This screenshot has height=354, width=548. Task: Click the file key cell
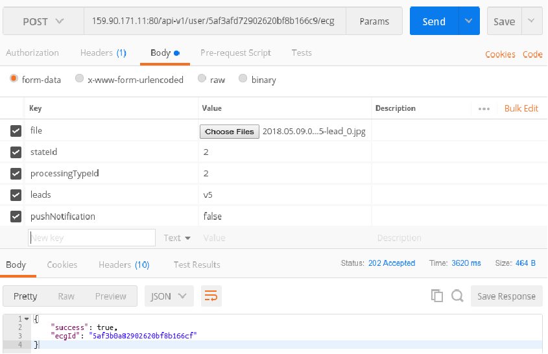coord(111,131)
